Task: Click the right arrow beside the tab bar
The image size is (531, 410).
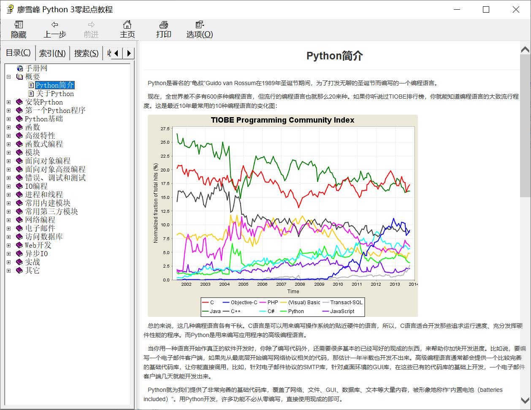Action: [129, 52]
